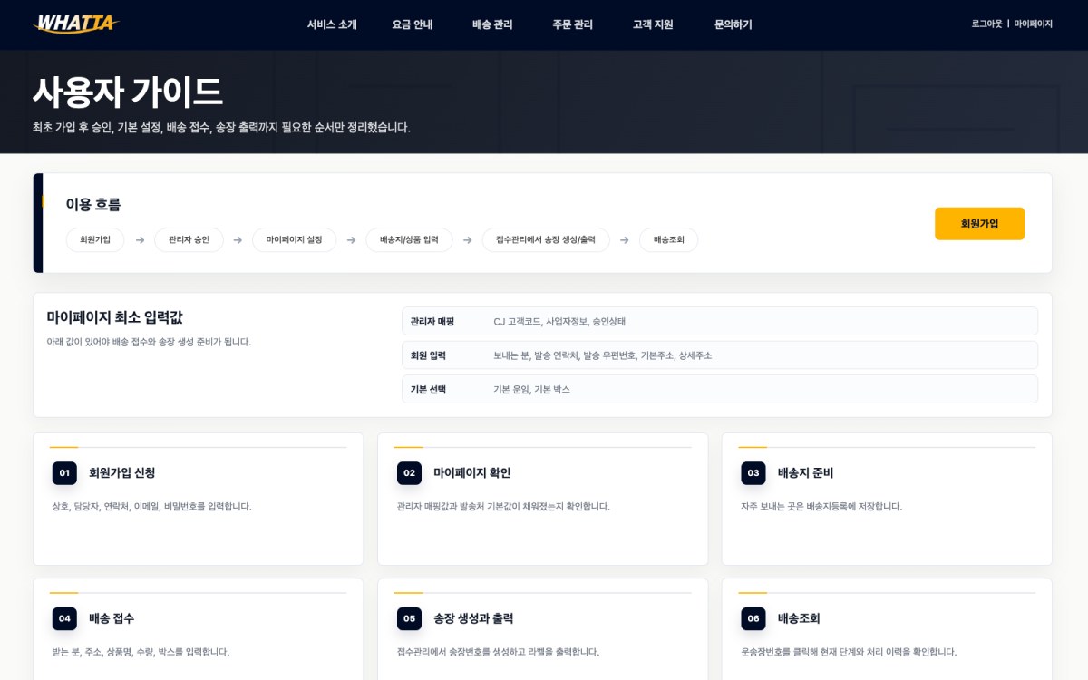The width and height of the screenshot is (1088, 680).
Task: Click the WHATTA logo
Action: click(75, 24)
